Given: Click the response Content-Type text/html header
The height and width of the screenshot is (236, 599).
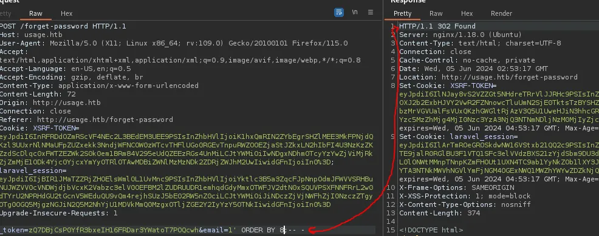Looking at the screenshot, I should (480, 43).
